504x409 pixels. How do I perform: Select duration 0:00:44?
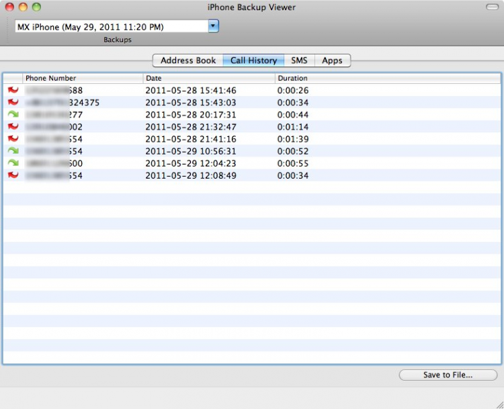(293, 115)
